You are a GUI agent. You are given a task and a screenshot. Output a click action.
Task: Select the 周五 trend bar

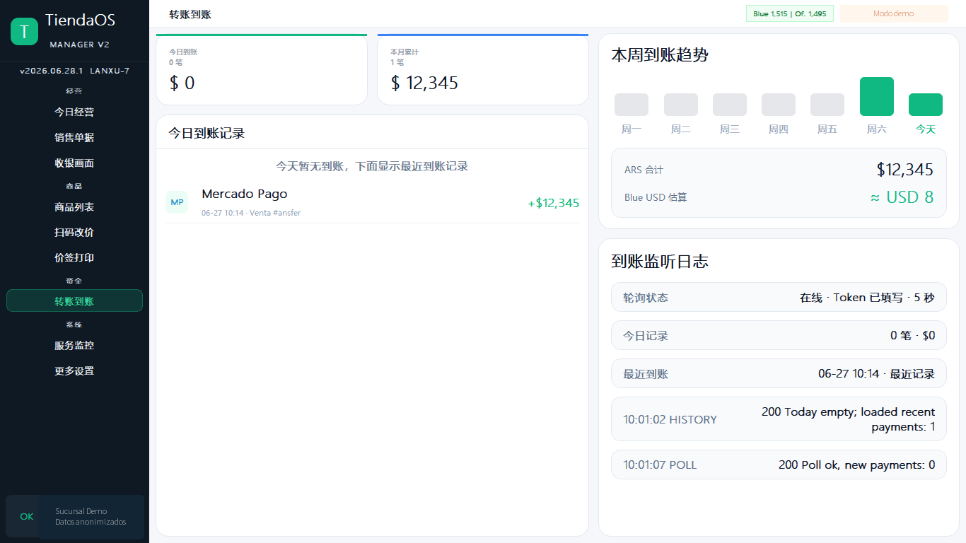tap(827, 105)
